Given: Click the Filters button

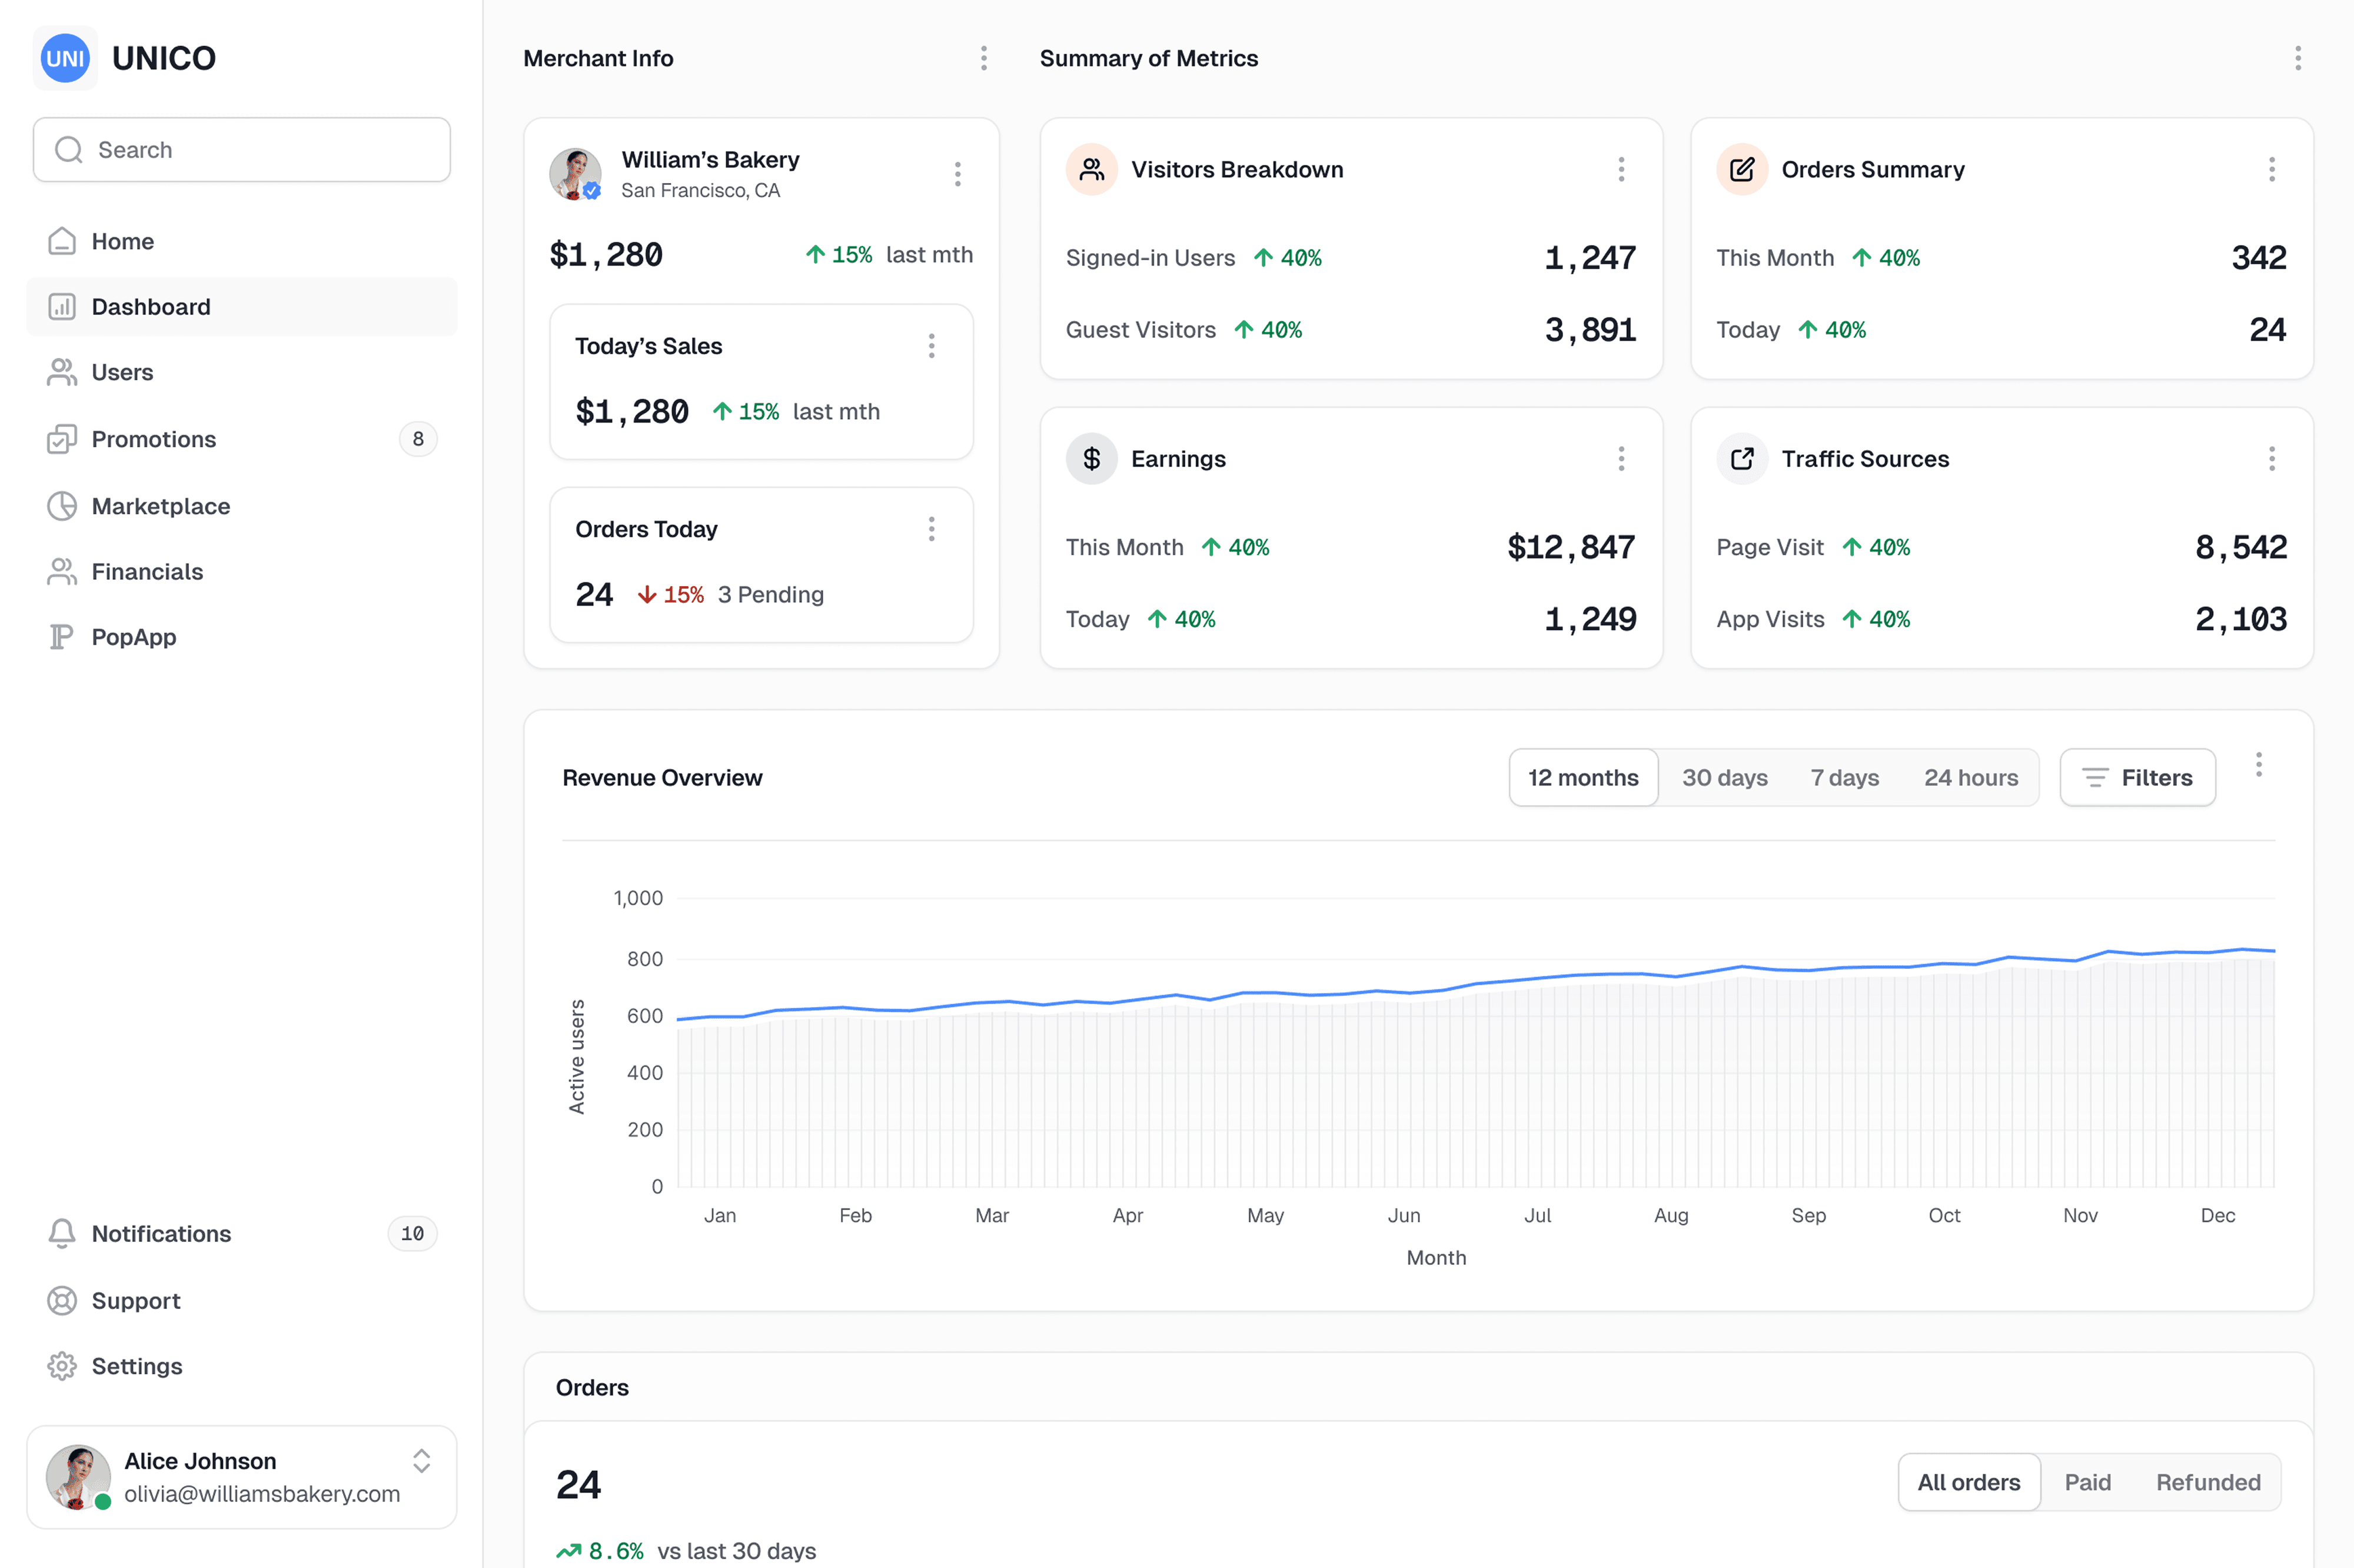Looking at the screenshot, I should tap(2137, 778).
